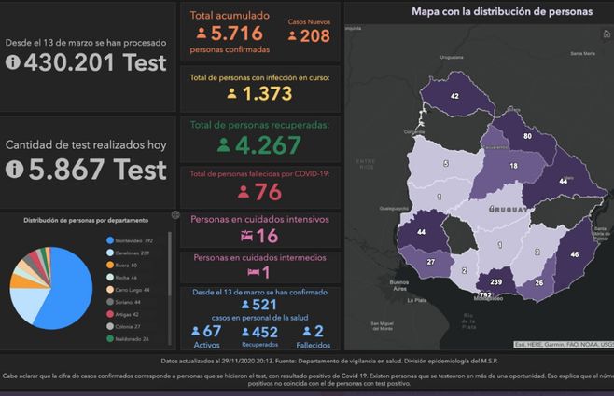Expand the pie chart panel with corner icon

(x=175, y=214)
